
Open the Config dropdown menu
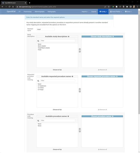tap(103, 12)
